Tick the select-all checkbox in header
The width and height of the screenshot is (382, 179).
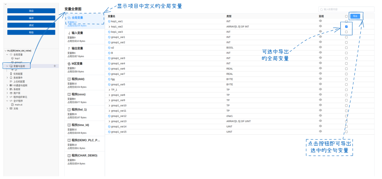pos(346,16)
